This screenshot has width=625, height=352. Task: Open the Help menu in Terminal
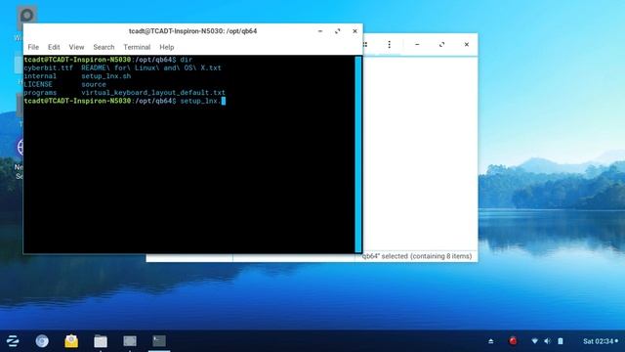(x=167, y=47)
